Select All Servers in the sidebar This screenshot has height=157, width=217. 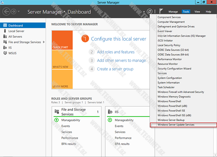[x=15, y=37]
